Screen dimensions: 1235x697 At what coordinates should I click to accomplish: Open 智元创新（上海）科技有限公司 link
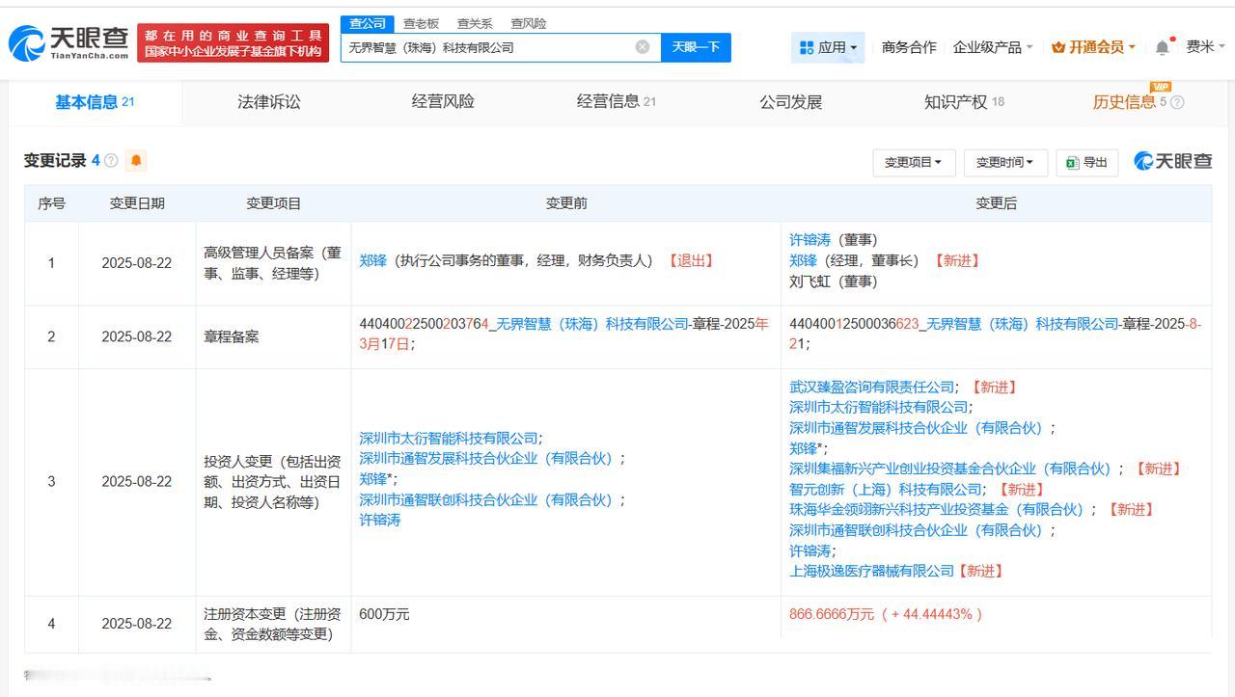point(886,490)
